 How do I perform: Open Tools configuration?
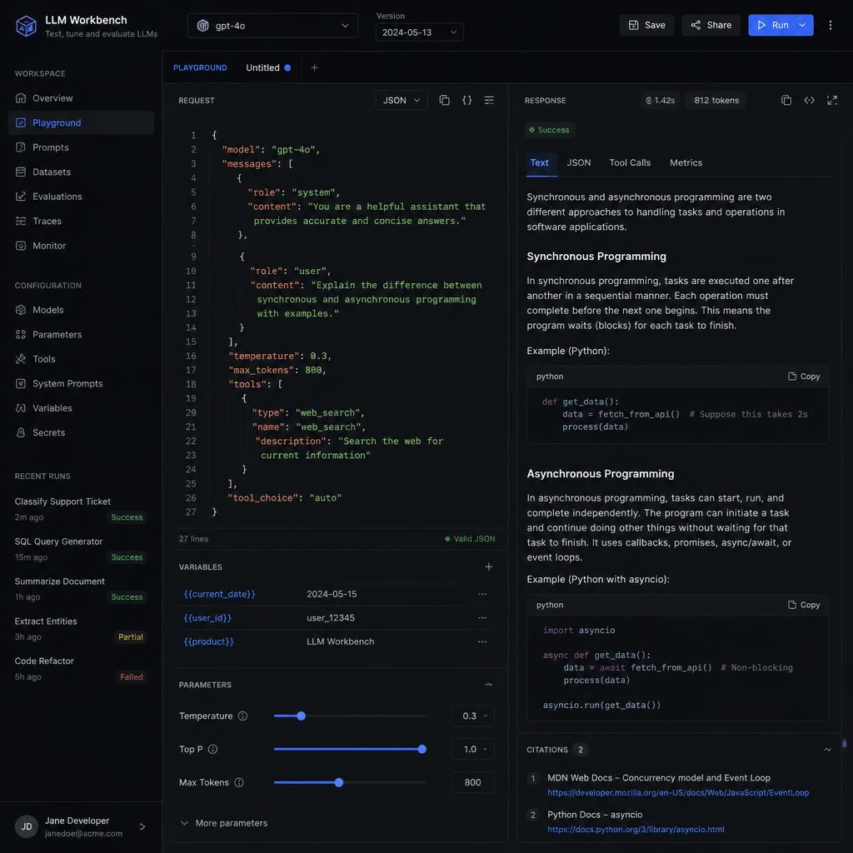pos(81,358)
